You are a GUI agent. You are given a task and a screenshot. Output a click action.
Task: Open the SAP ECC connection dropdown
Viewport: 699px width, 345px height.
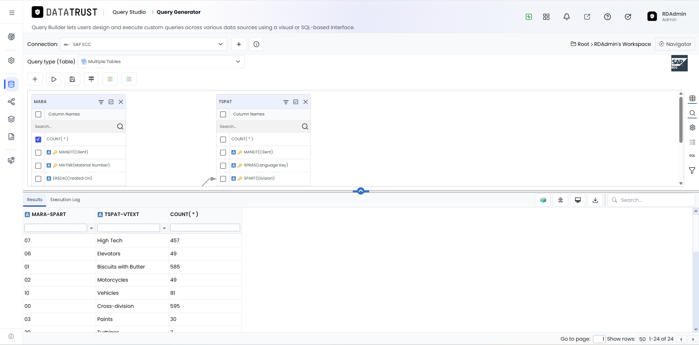pyautogui.click(x=144, y=44)
